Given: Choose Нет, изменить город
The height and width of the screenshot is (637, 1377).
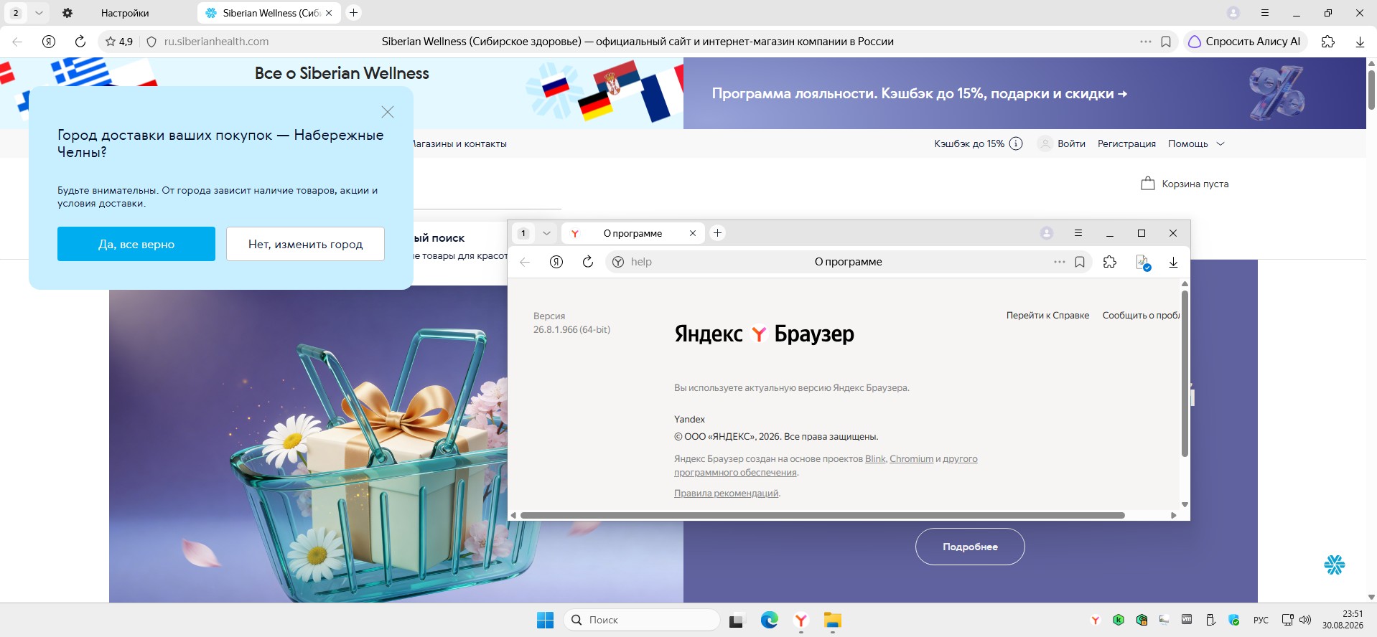Looking at the screenshot, I should pyautogui.click(x=306, y=244).
